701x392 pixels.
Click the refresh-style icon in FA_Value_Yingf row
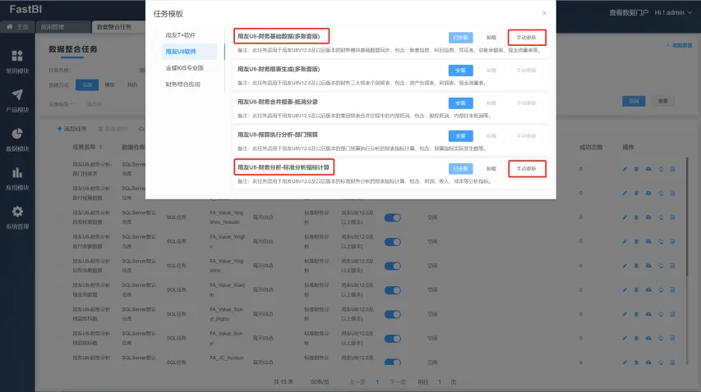660,242
